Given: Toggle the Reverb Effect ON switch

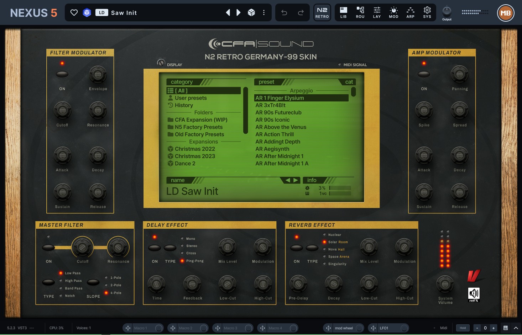Looking at the screenshot, I should pos(297,248).
